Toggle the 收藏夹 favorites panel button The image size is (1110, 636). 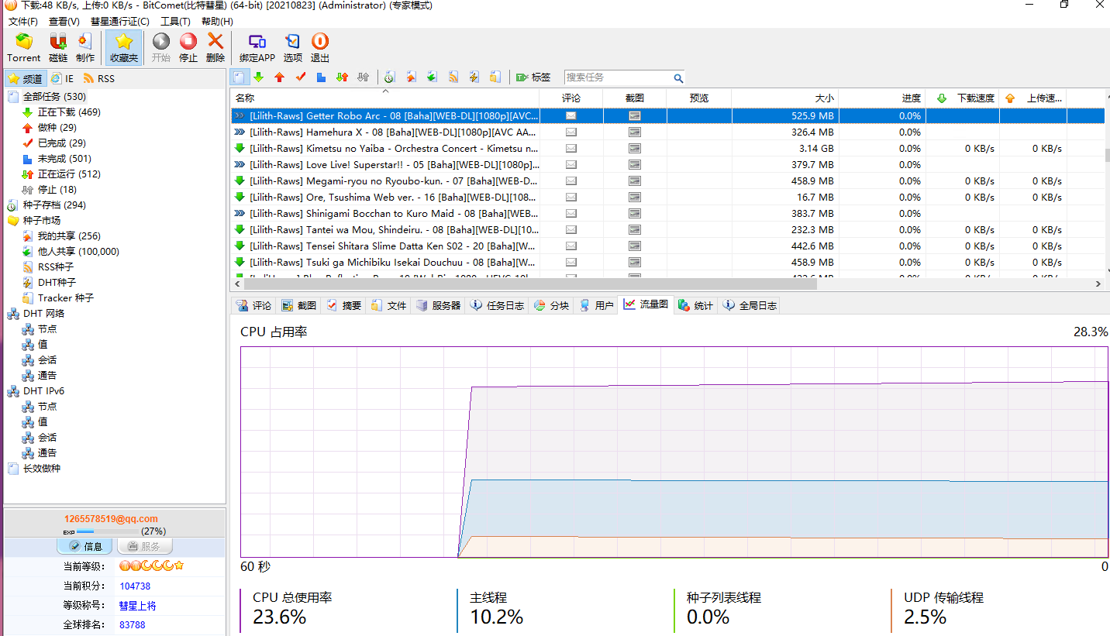click(124, 47)
